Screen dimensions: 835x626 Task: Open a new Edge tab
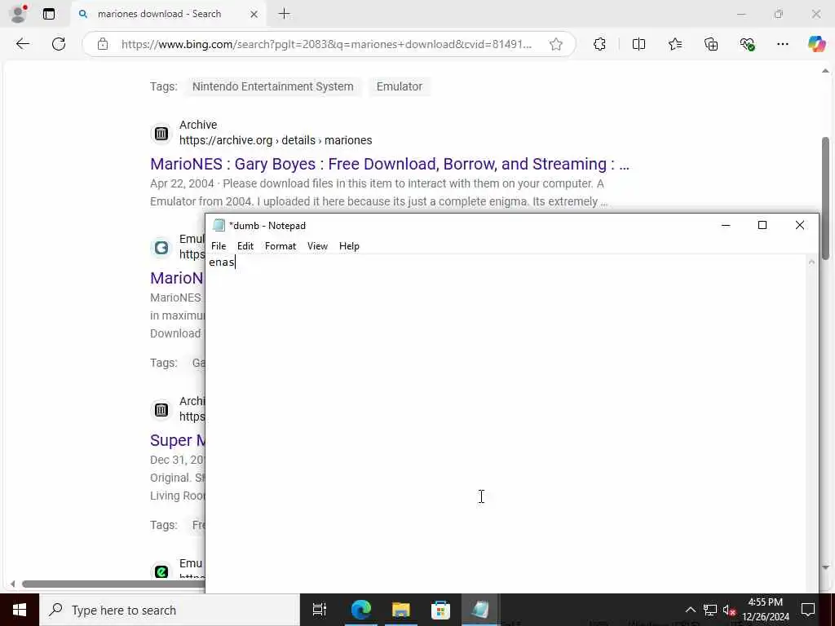click(x=285, y=14)
